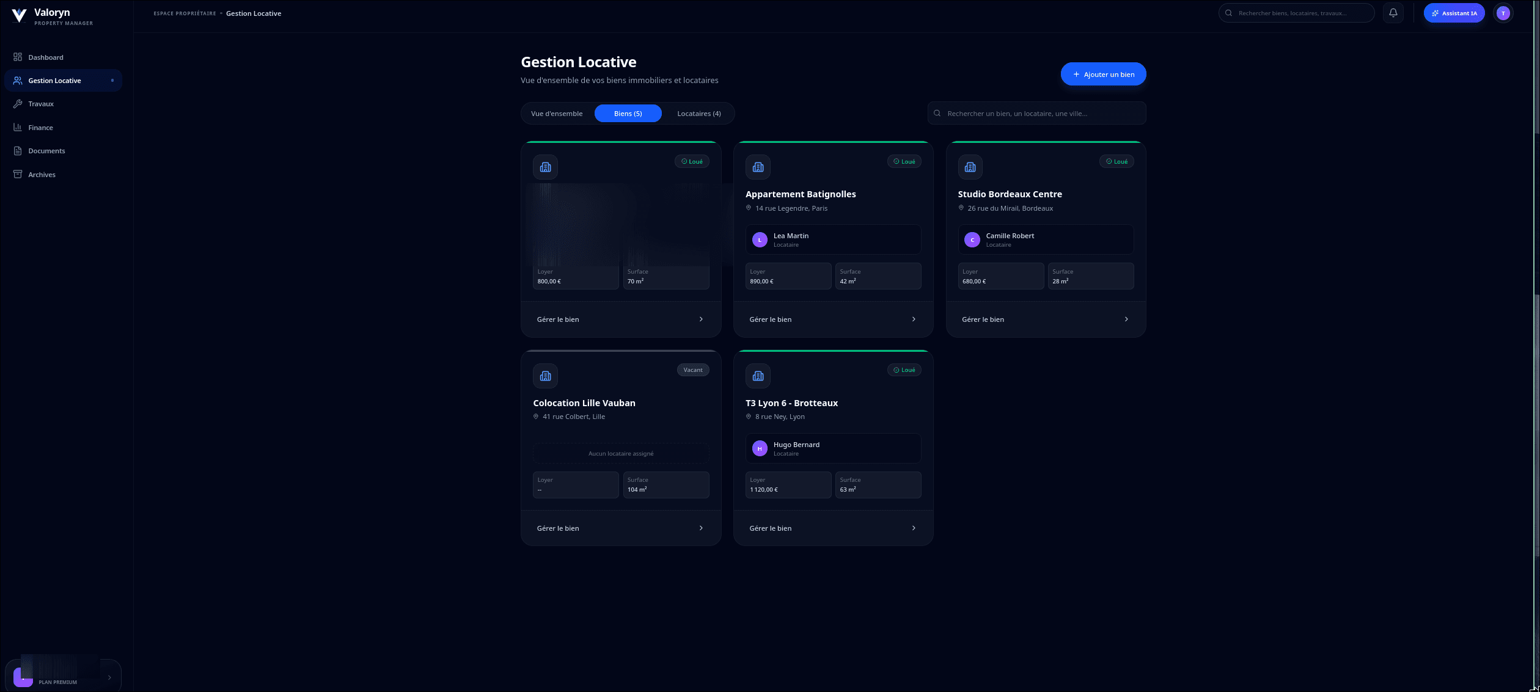Click the building icon on Studio Bordeaux Centre card
This screenshot has width=1540, height=692.
(x=970, y=166)
